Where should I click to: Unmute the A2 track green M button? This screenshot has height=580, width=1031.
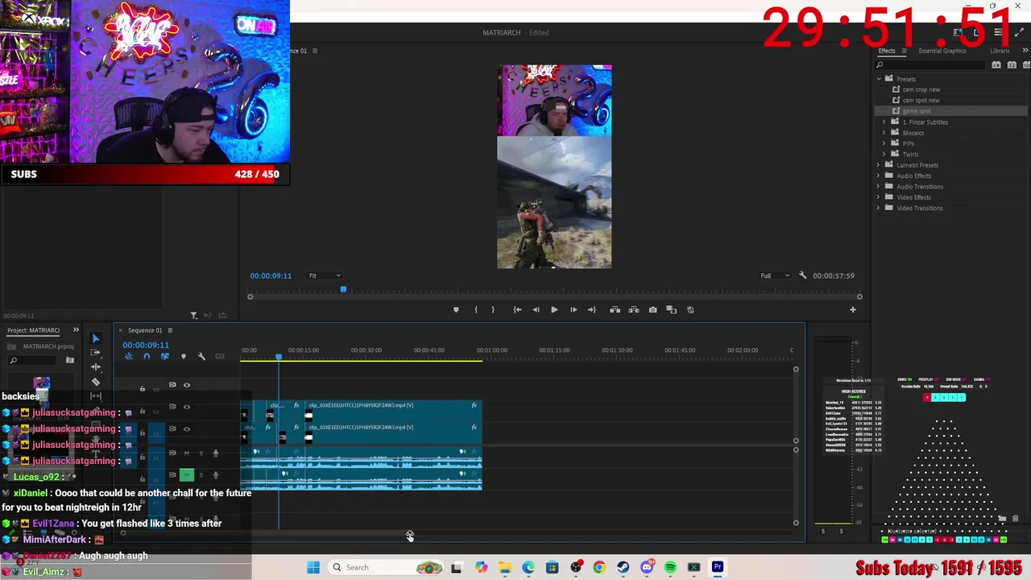187,475
